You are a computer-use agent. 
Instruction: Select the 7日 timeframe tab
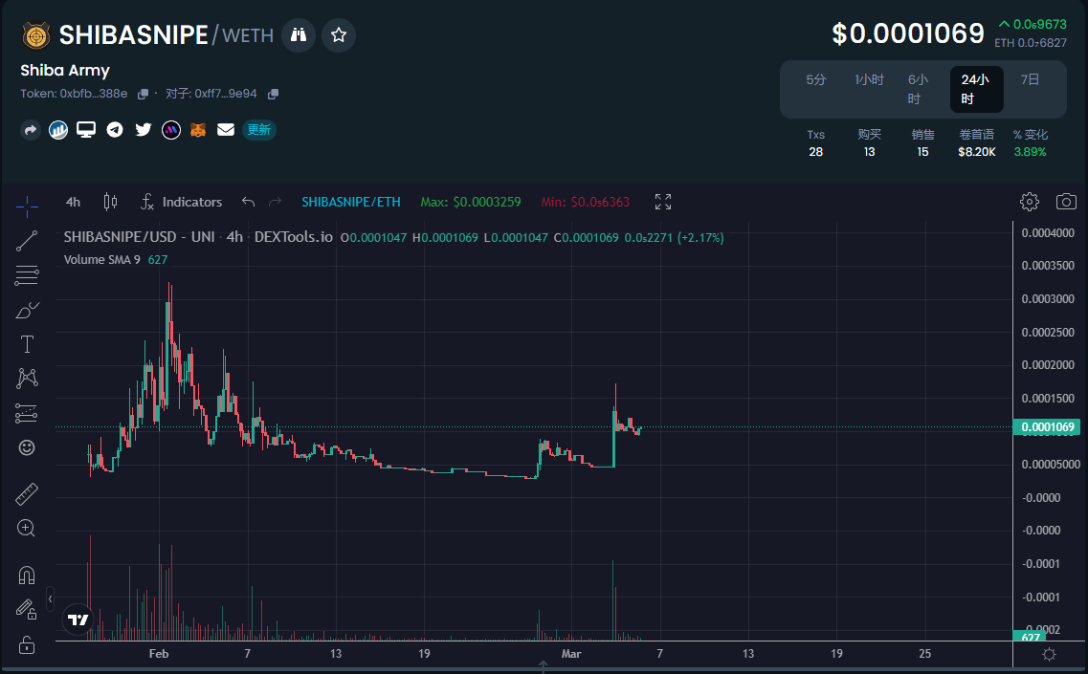[1030, 79]
